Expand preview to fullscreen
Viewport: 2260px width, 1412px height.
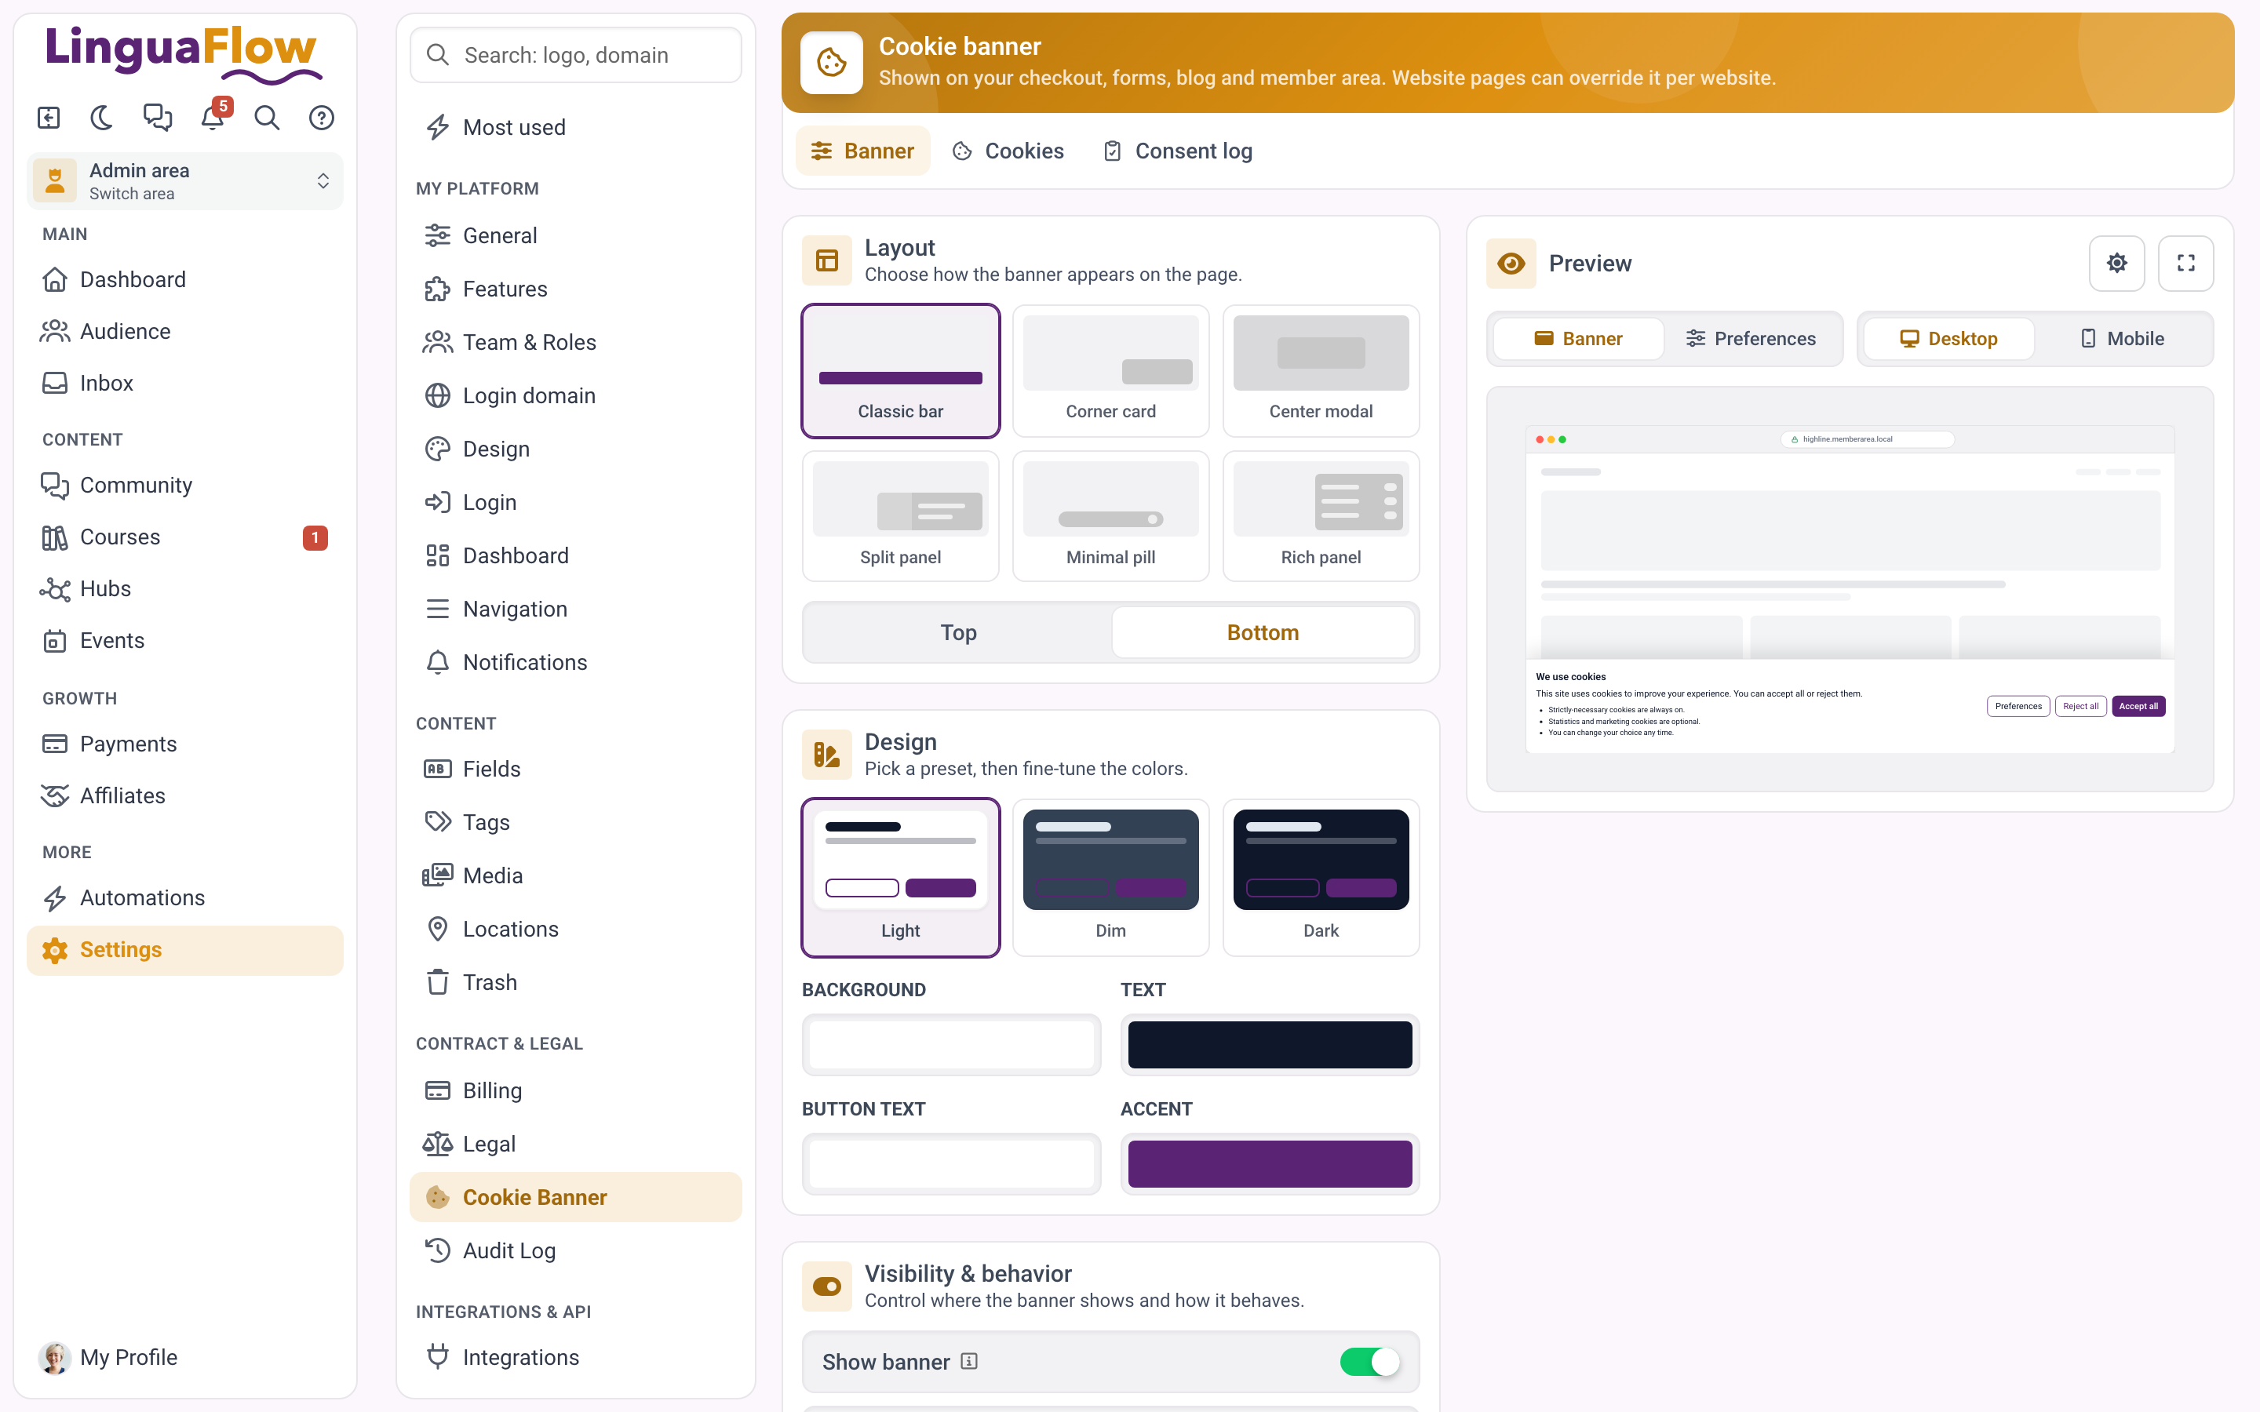click(2185, 264)
